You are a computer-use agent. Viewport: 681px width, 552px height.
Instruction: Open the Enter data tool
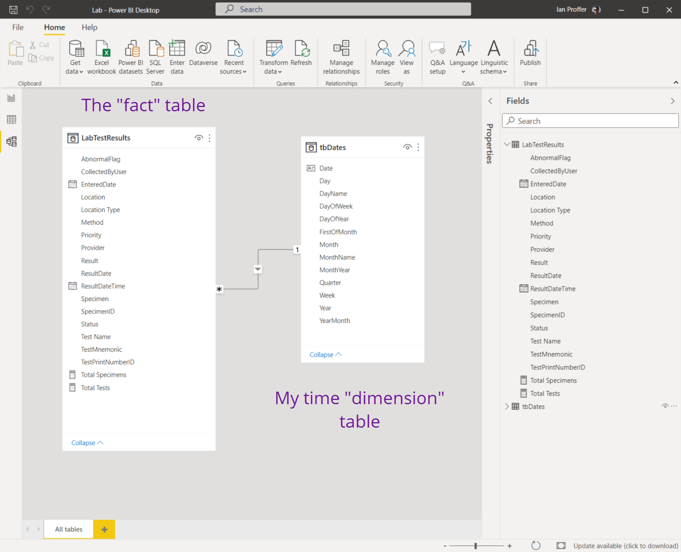177,57
